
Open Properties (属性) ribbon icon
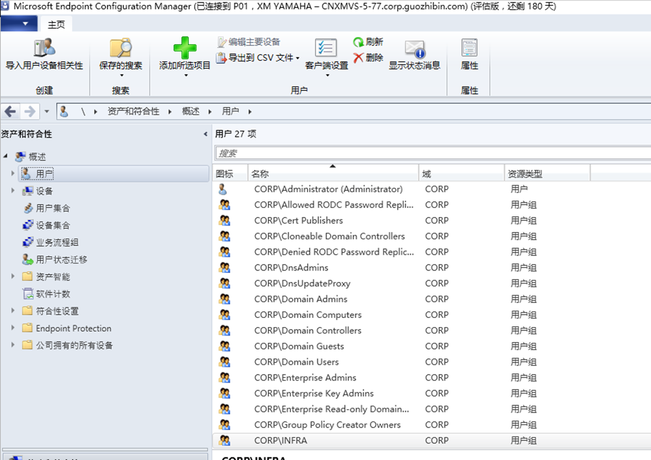point(470,48)
